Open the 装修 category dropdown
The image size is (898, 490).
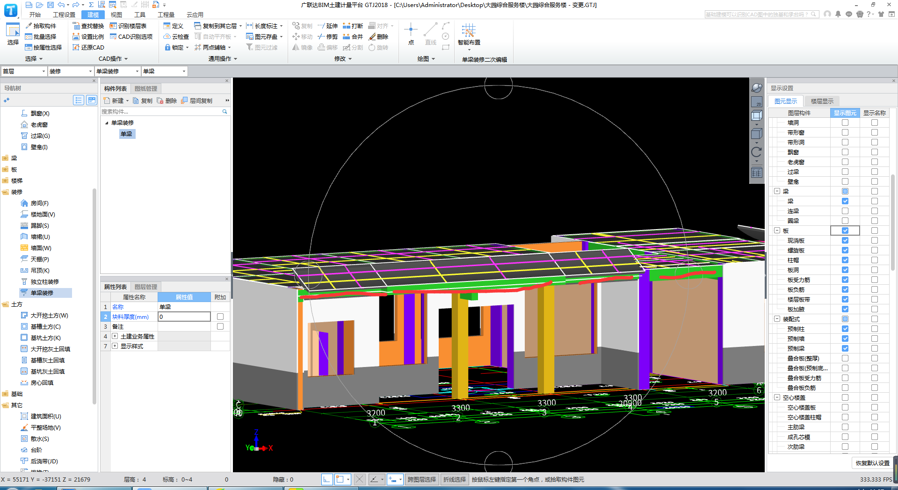click(x=71, y=71)
